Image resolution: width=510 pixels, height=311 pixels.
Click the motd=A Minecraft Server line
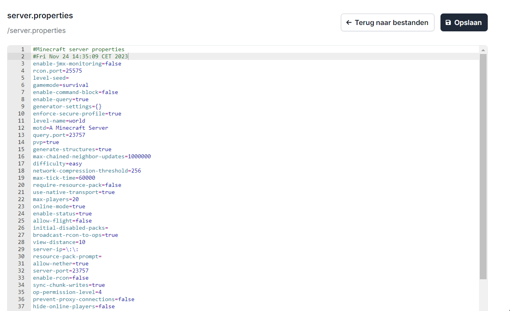[70, 128]
